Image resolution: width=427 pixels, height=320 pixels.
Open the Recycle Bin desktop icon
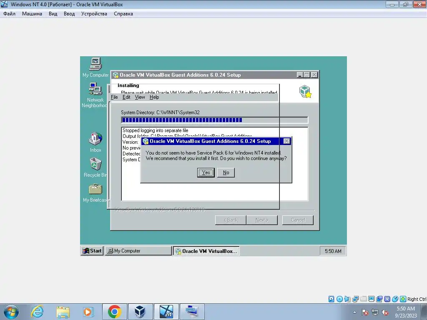click(x=95, y=167)
